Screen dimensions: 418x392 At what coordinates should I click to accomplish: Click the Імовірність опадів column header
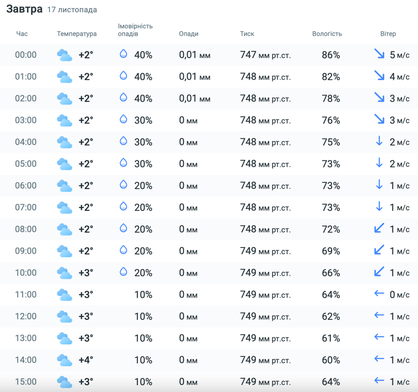tap(135, 30)
